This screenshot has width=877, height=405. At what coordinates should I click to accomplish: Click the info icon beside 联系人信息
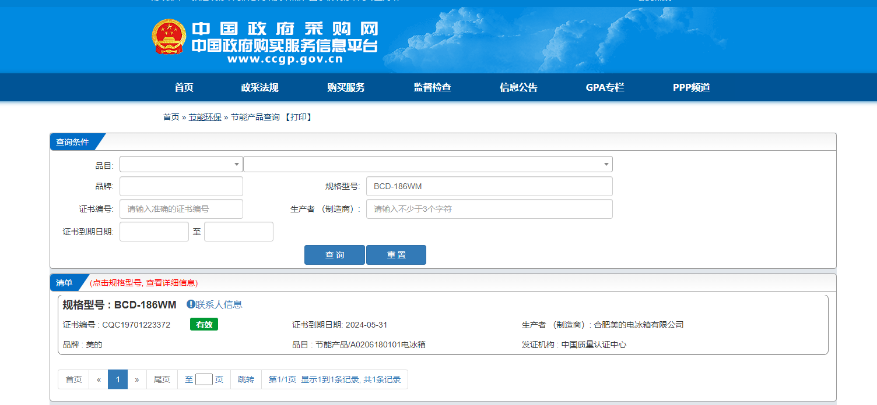[x=191, y=304]
